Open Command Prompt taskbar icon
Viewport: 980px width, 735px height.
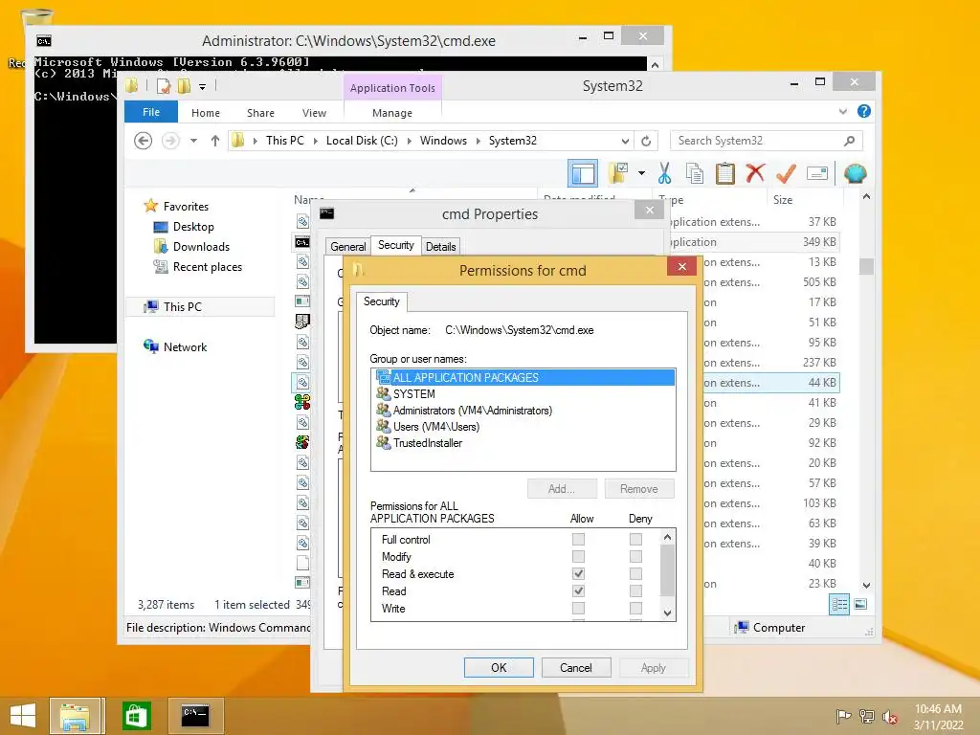[x=195, y=716]
